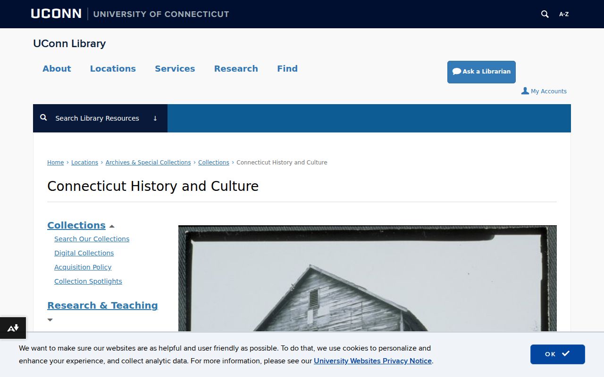Click the UConn Library site title
This screenshot has height=377, width=604.
click(x=69, y=43)
